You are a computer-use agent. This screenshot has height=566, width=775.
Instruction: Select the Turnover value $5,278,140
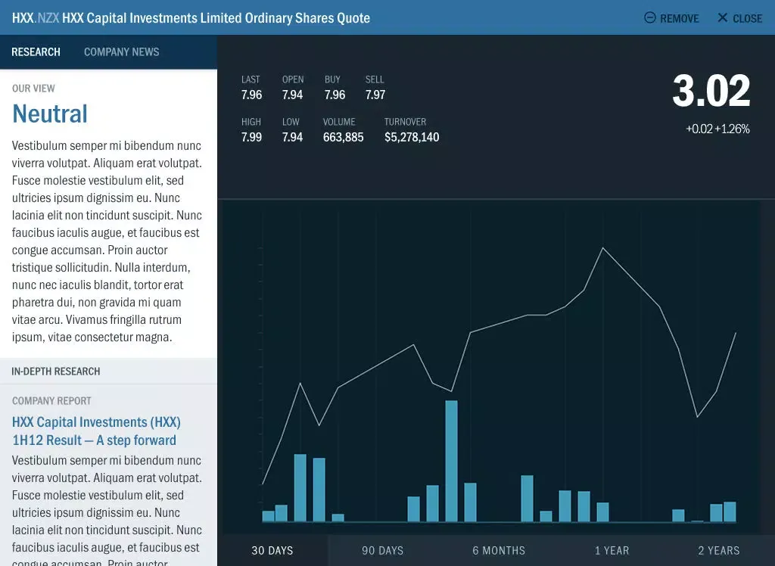411,137
